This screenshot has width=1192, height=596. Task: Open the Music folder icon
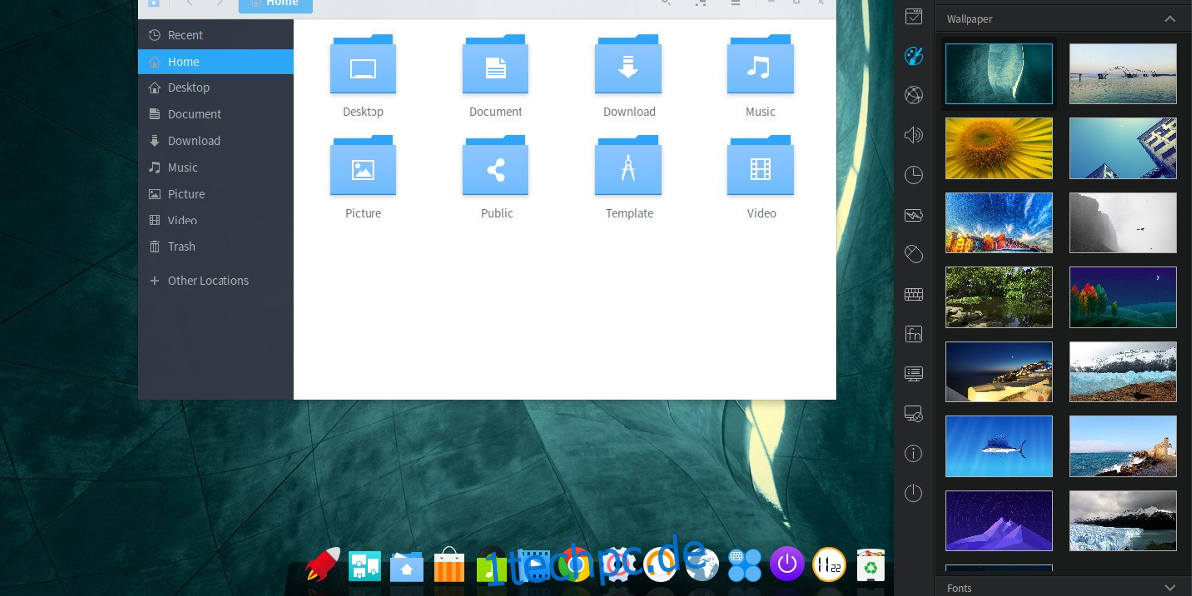pos(760,65)
